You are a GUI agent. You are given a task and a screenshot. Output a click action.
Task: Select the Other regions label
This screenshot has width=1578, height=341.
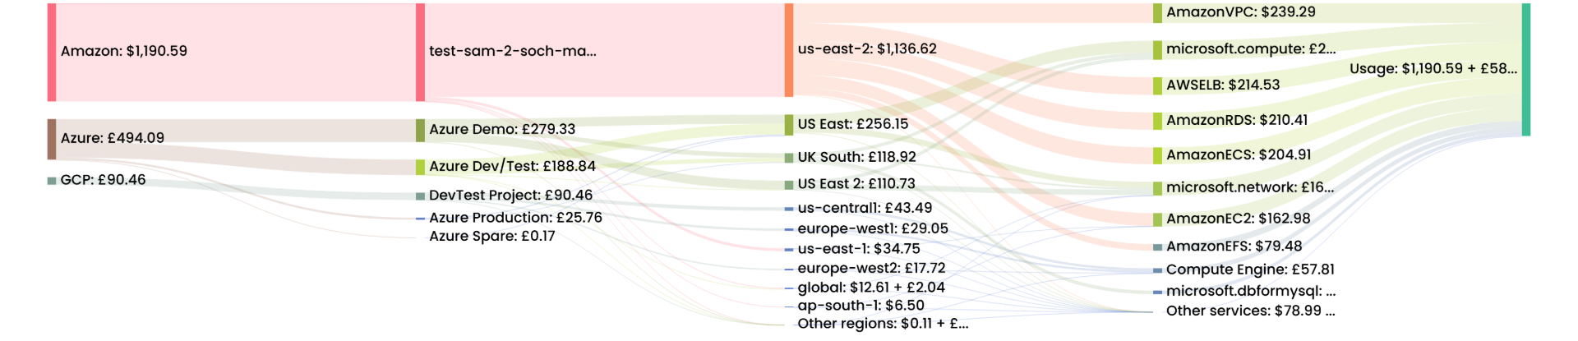pos(883,324)
